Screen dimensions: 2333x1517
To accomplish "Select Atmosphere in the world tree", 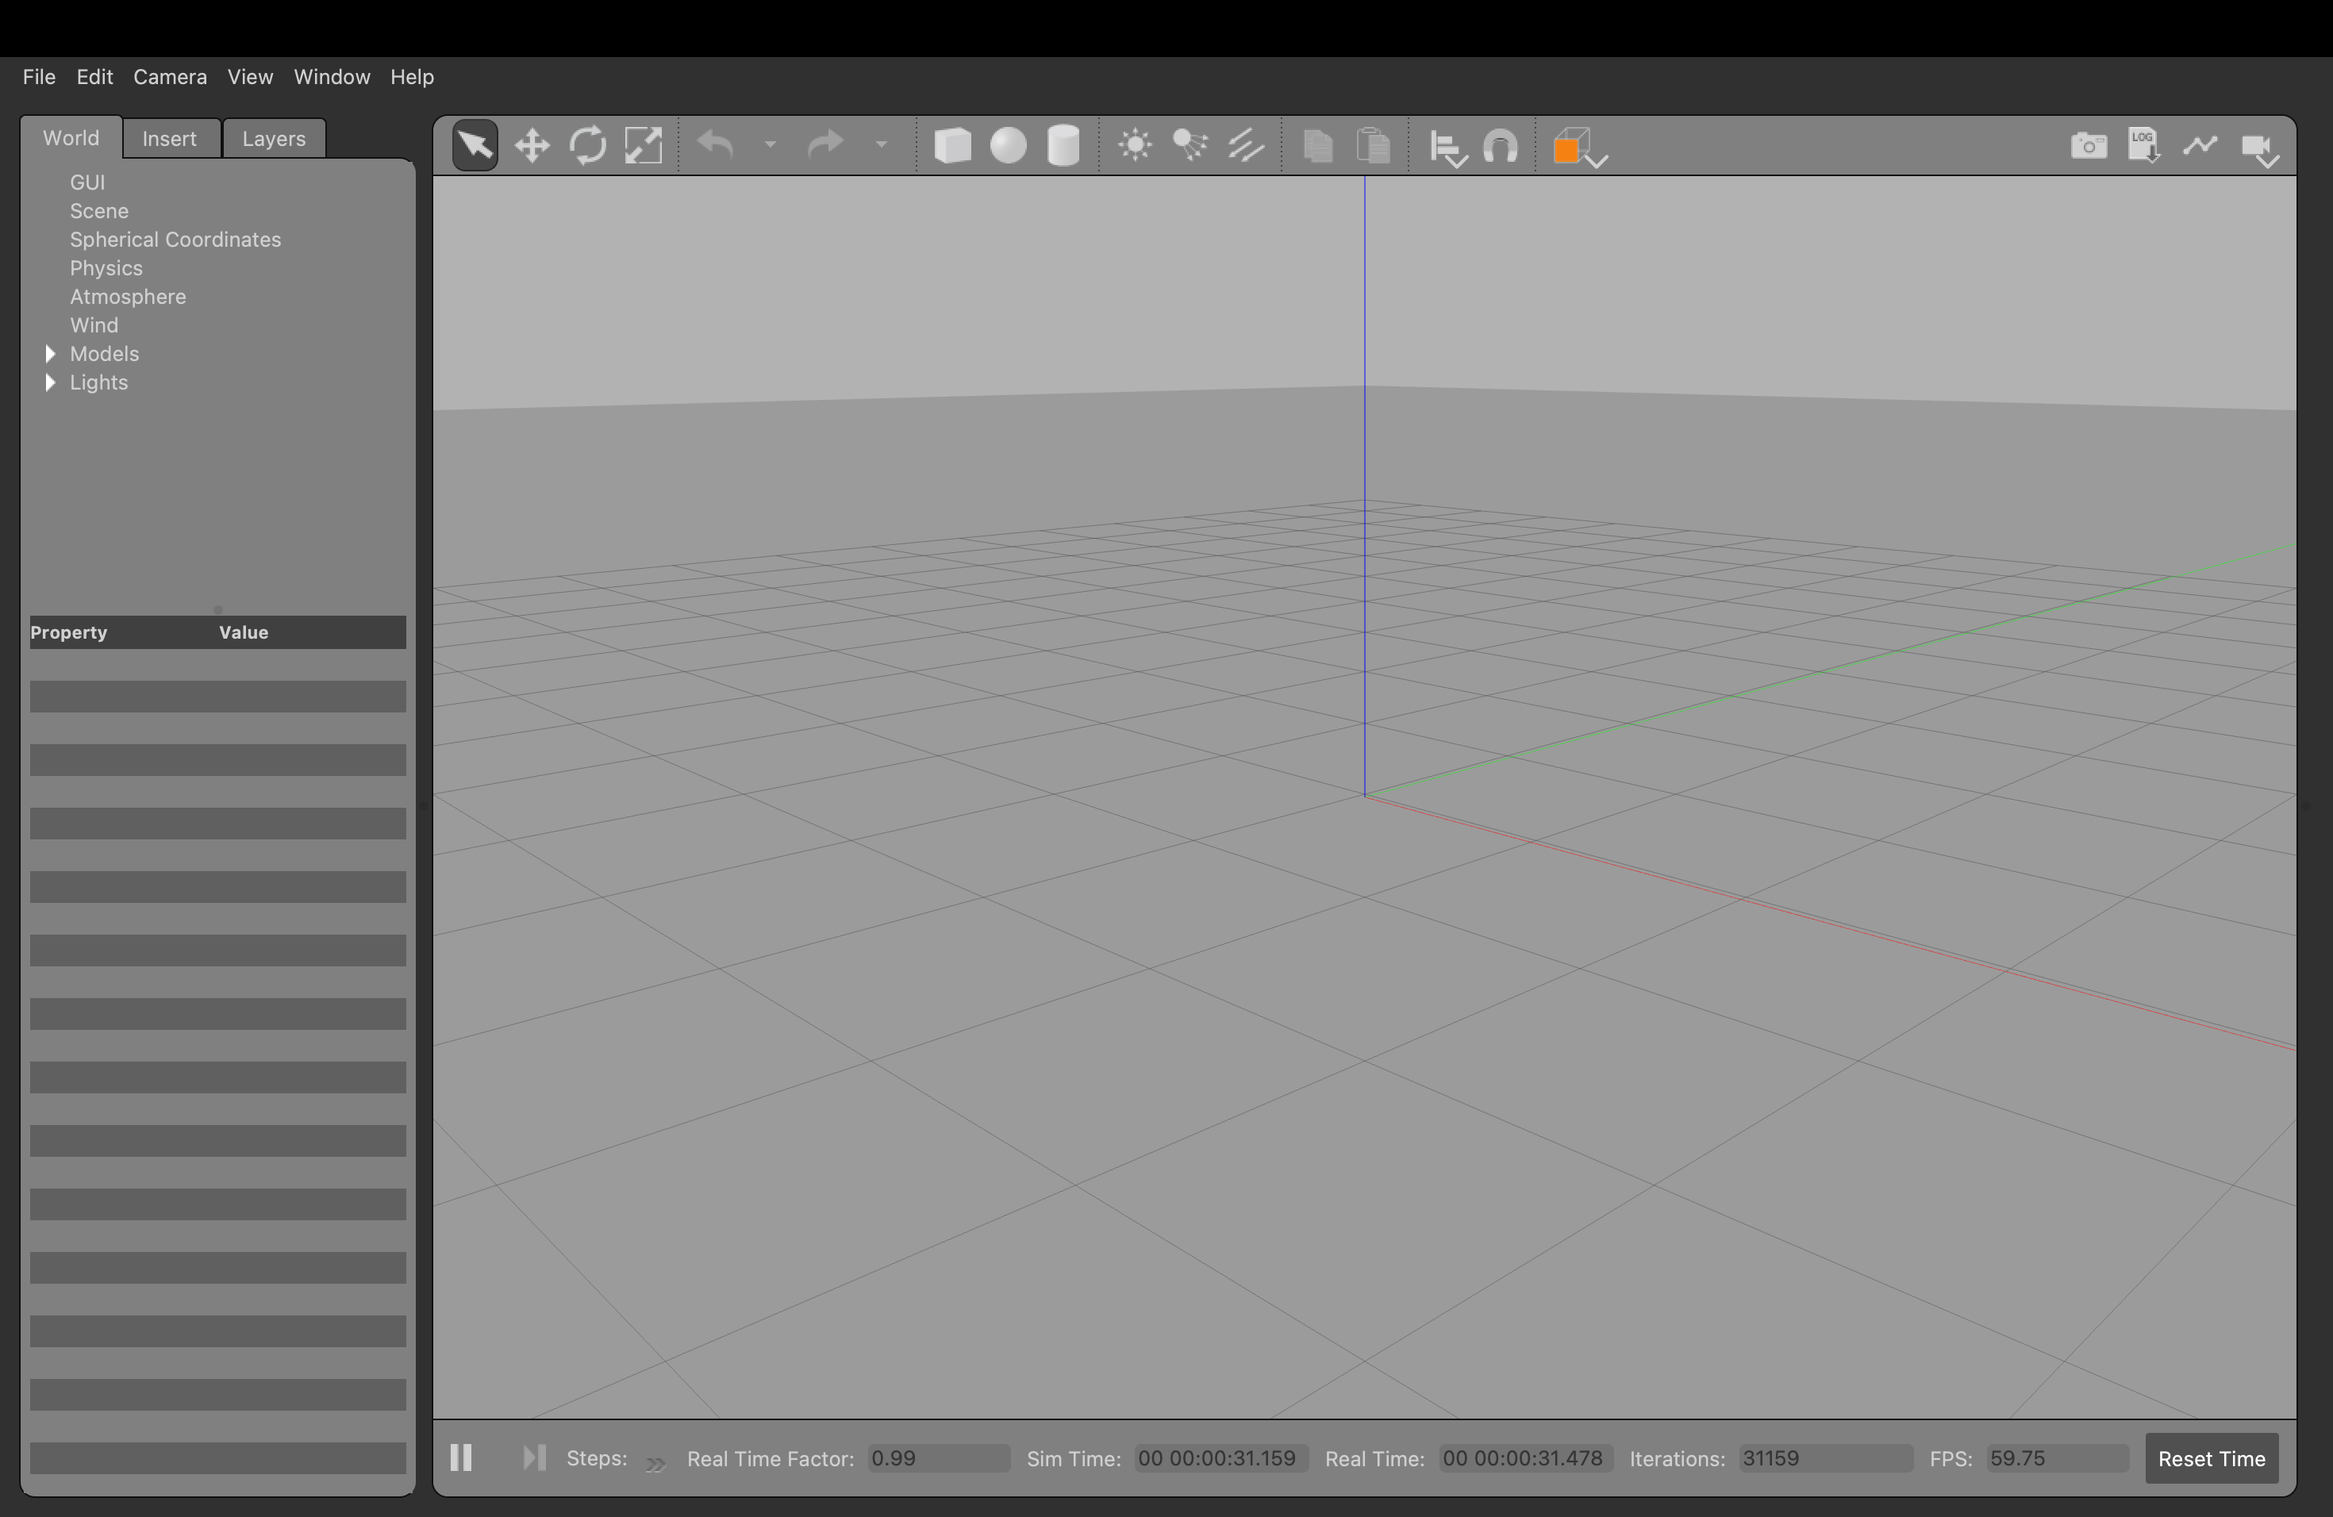I will point(128,296).
